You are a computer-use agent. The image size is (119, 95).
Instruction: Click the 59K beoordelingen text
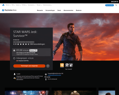click(x=37, y=44)
